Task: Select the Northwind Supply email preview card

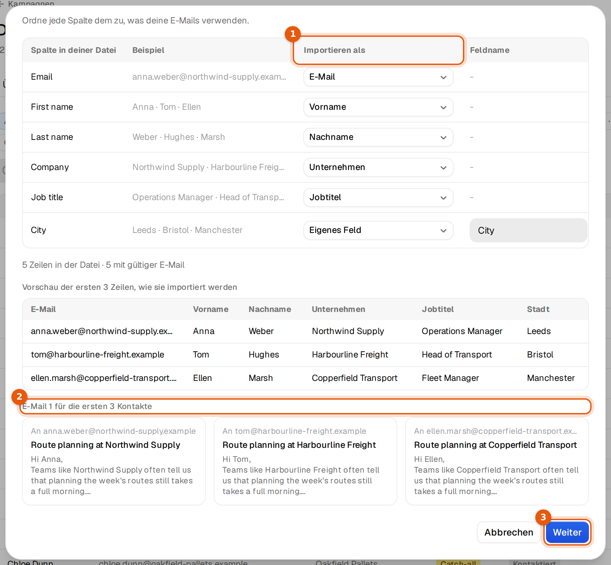Action: [x=114, y=461]
